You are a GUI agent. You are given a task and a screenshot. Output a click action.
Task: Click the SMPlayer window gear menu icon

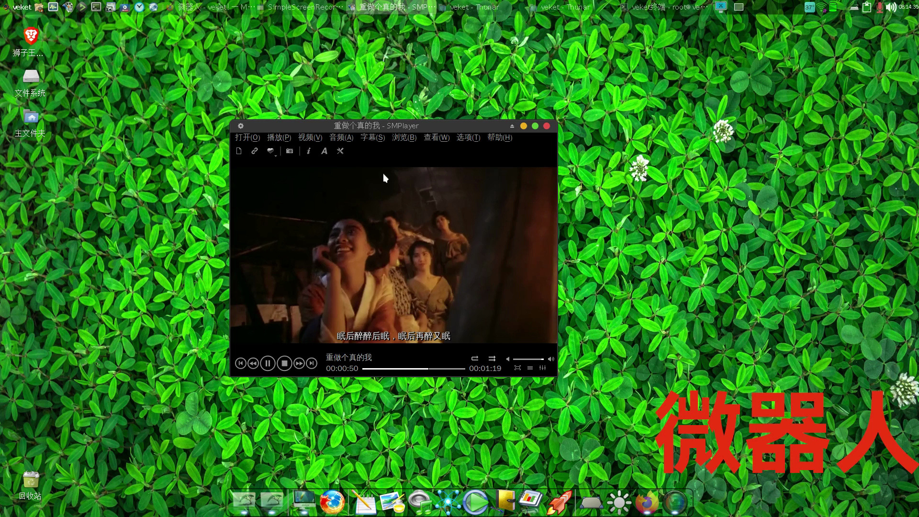pyautogui.click(x=241, y=126)
